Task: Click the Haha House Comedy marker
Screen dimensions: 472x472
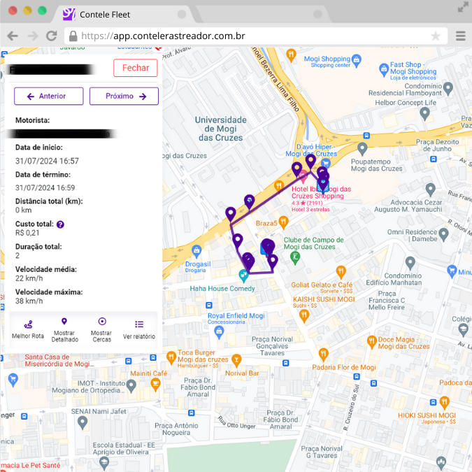Action: [x=243, y=275]
